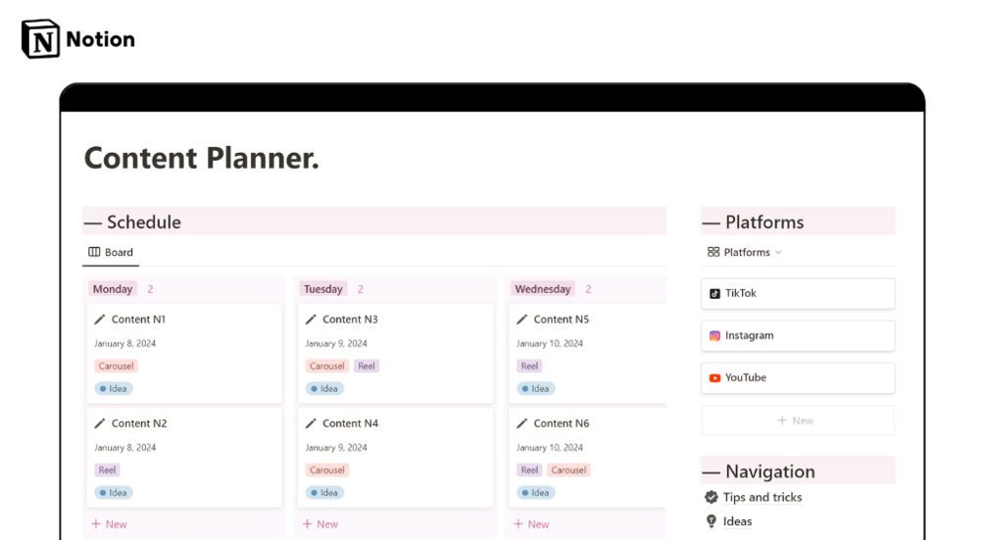Add new card under Wednesday

(531, 523)
